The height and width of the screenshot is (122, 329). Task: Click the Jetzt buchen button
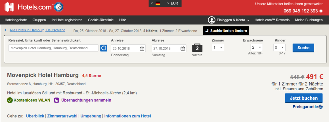click(304, 98)
